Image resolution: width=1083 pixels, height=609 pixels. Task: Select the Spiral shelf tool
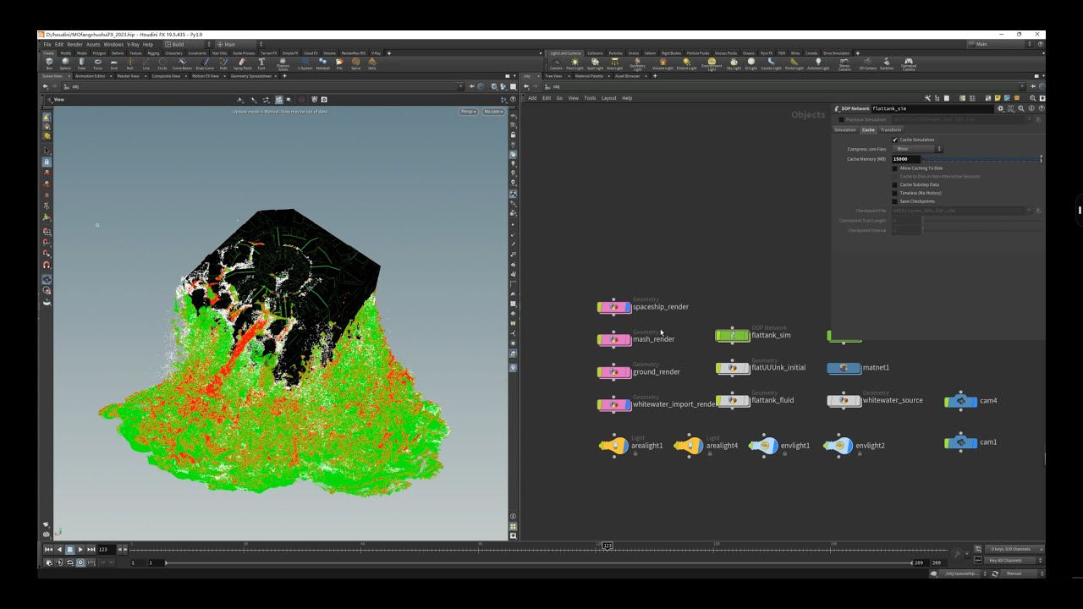355,63
